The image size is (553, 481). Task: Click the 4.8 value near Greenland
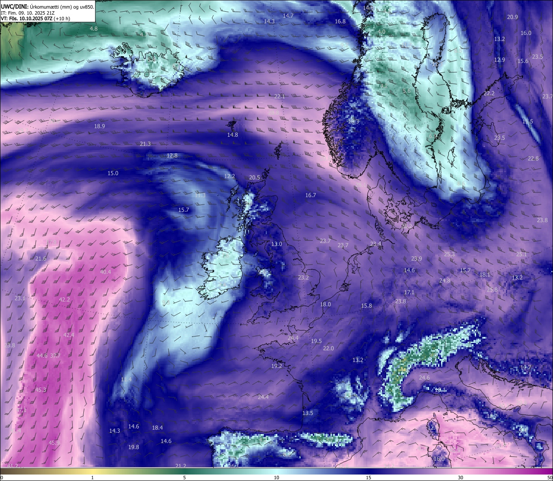click(x=94, y=28)
